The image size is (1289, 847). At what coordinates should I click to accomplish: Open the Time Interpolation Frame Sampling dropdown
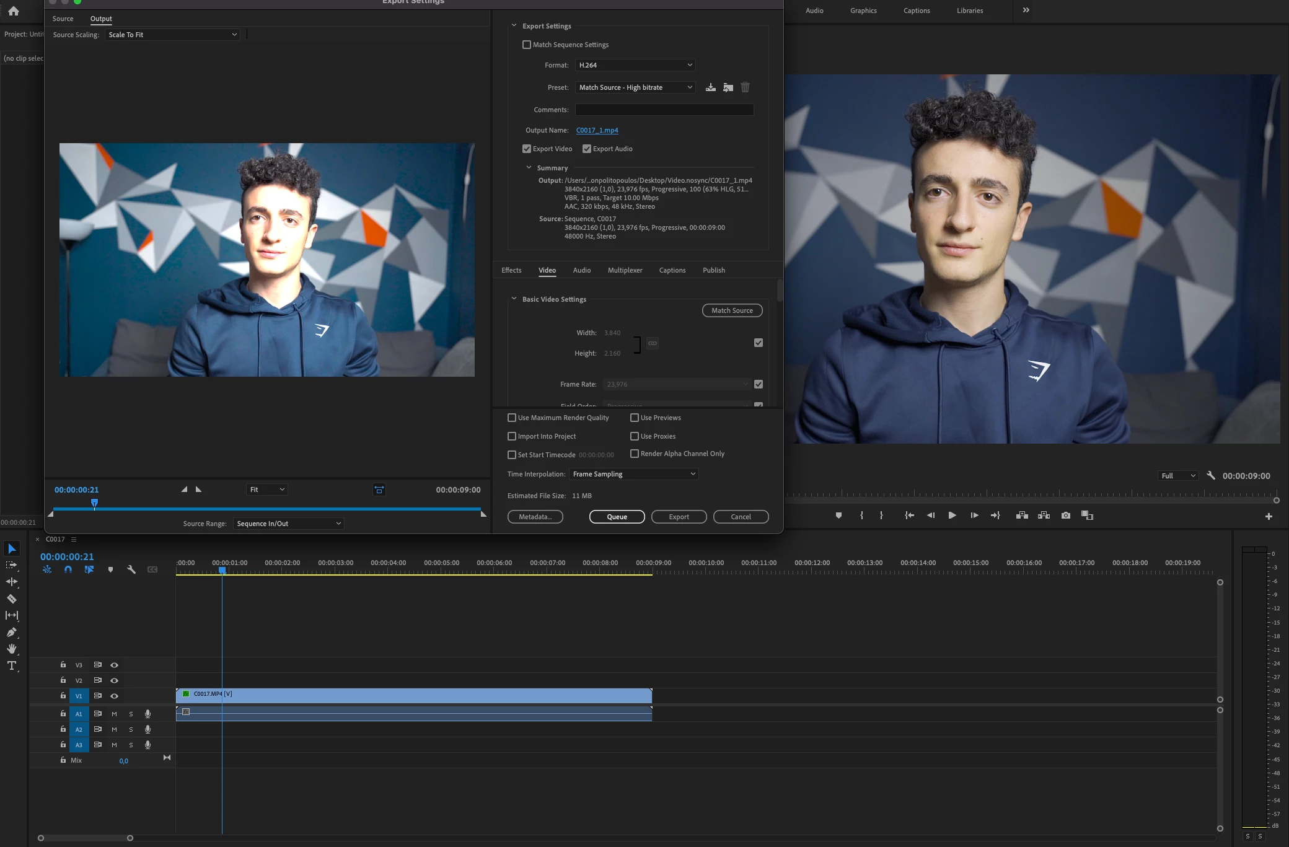click(633, 474)
